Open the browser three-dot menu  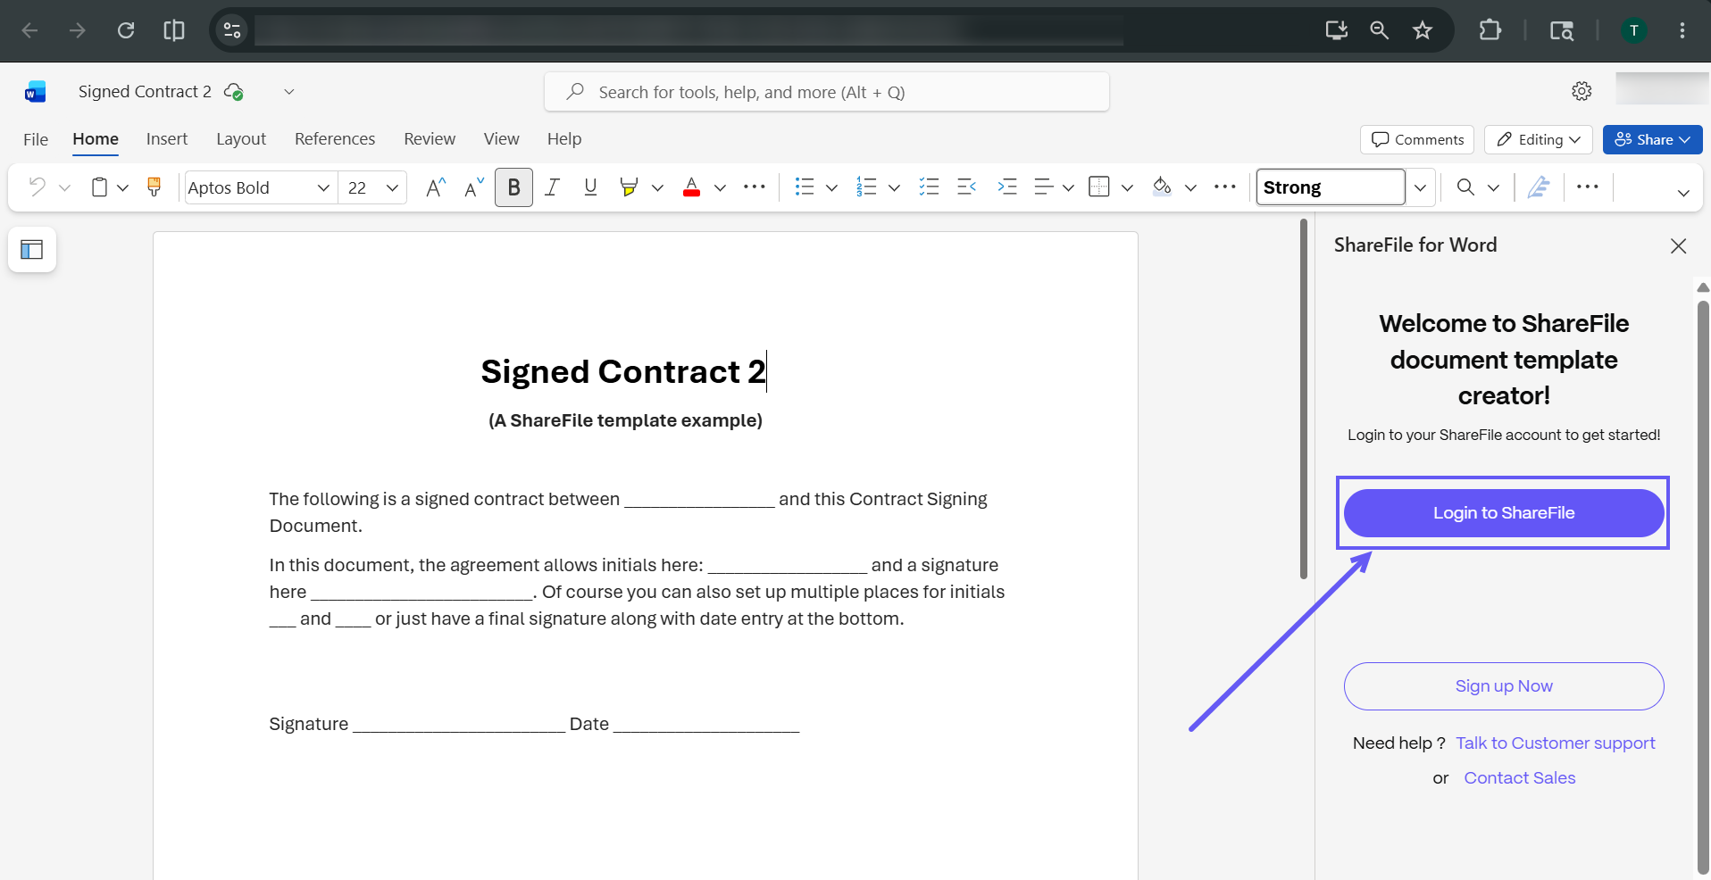pyautogui.click(x=1682, y=30)
